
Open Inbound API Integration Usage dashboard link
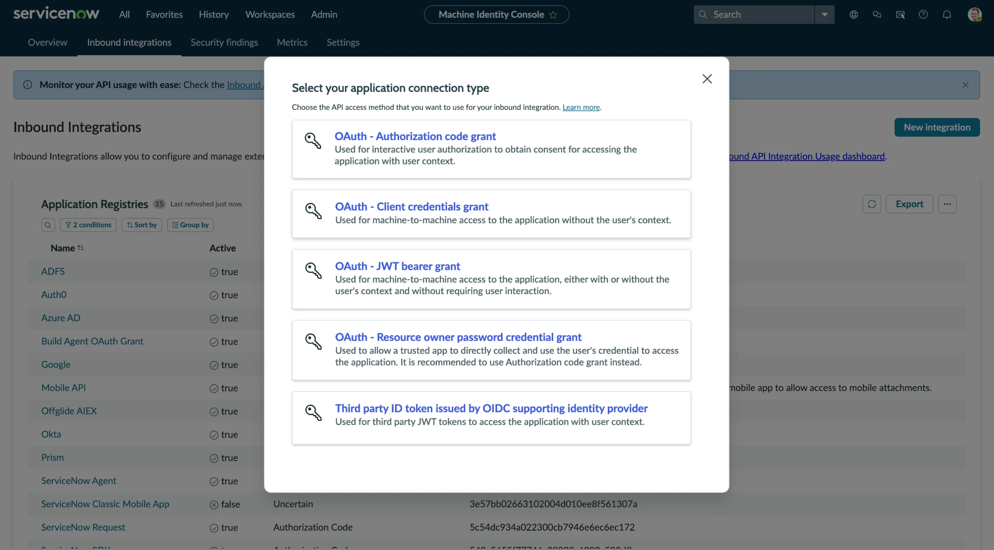[807, 156]
